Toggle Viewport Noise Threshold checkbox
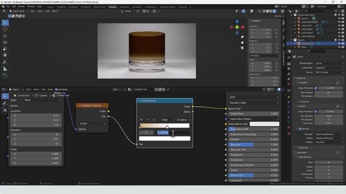Viewport: 346px width, 194px height. (x=316, y=88)
